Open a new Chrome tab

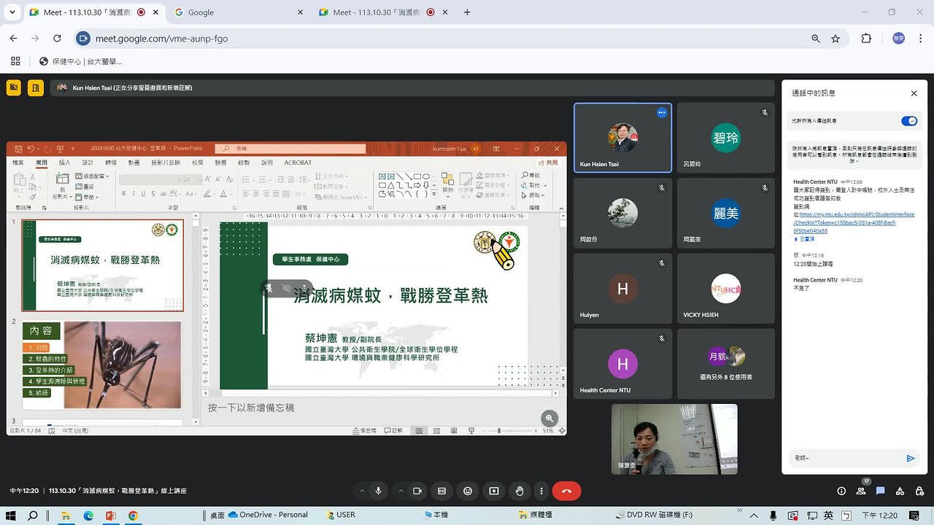pyautogui.click(x=467, y=12)
